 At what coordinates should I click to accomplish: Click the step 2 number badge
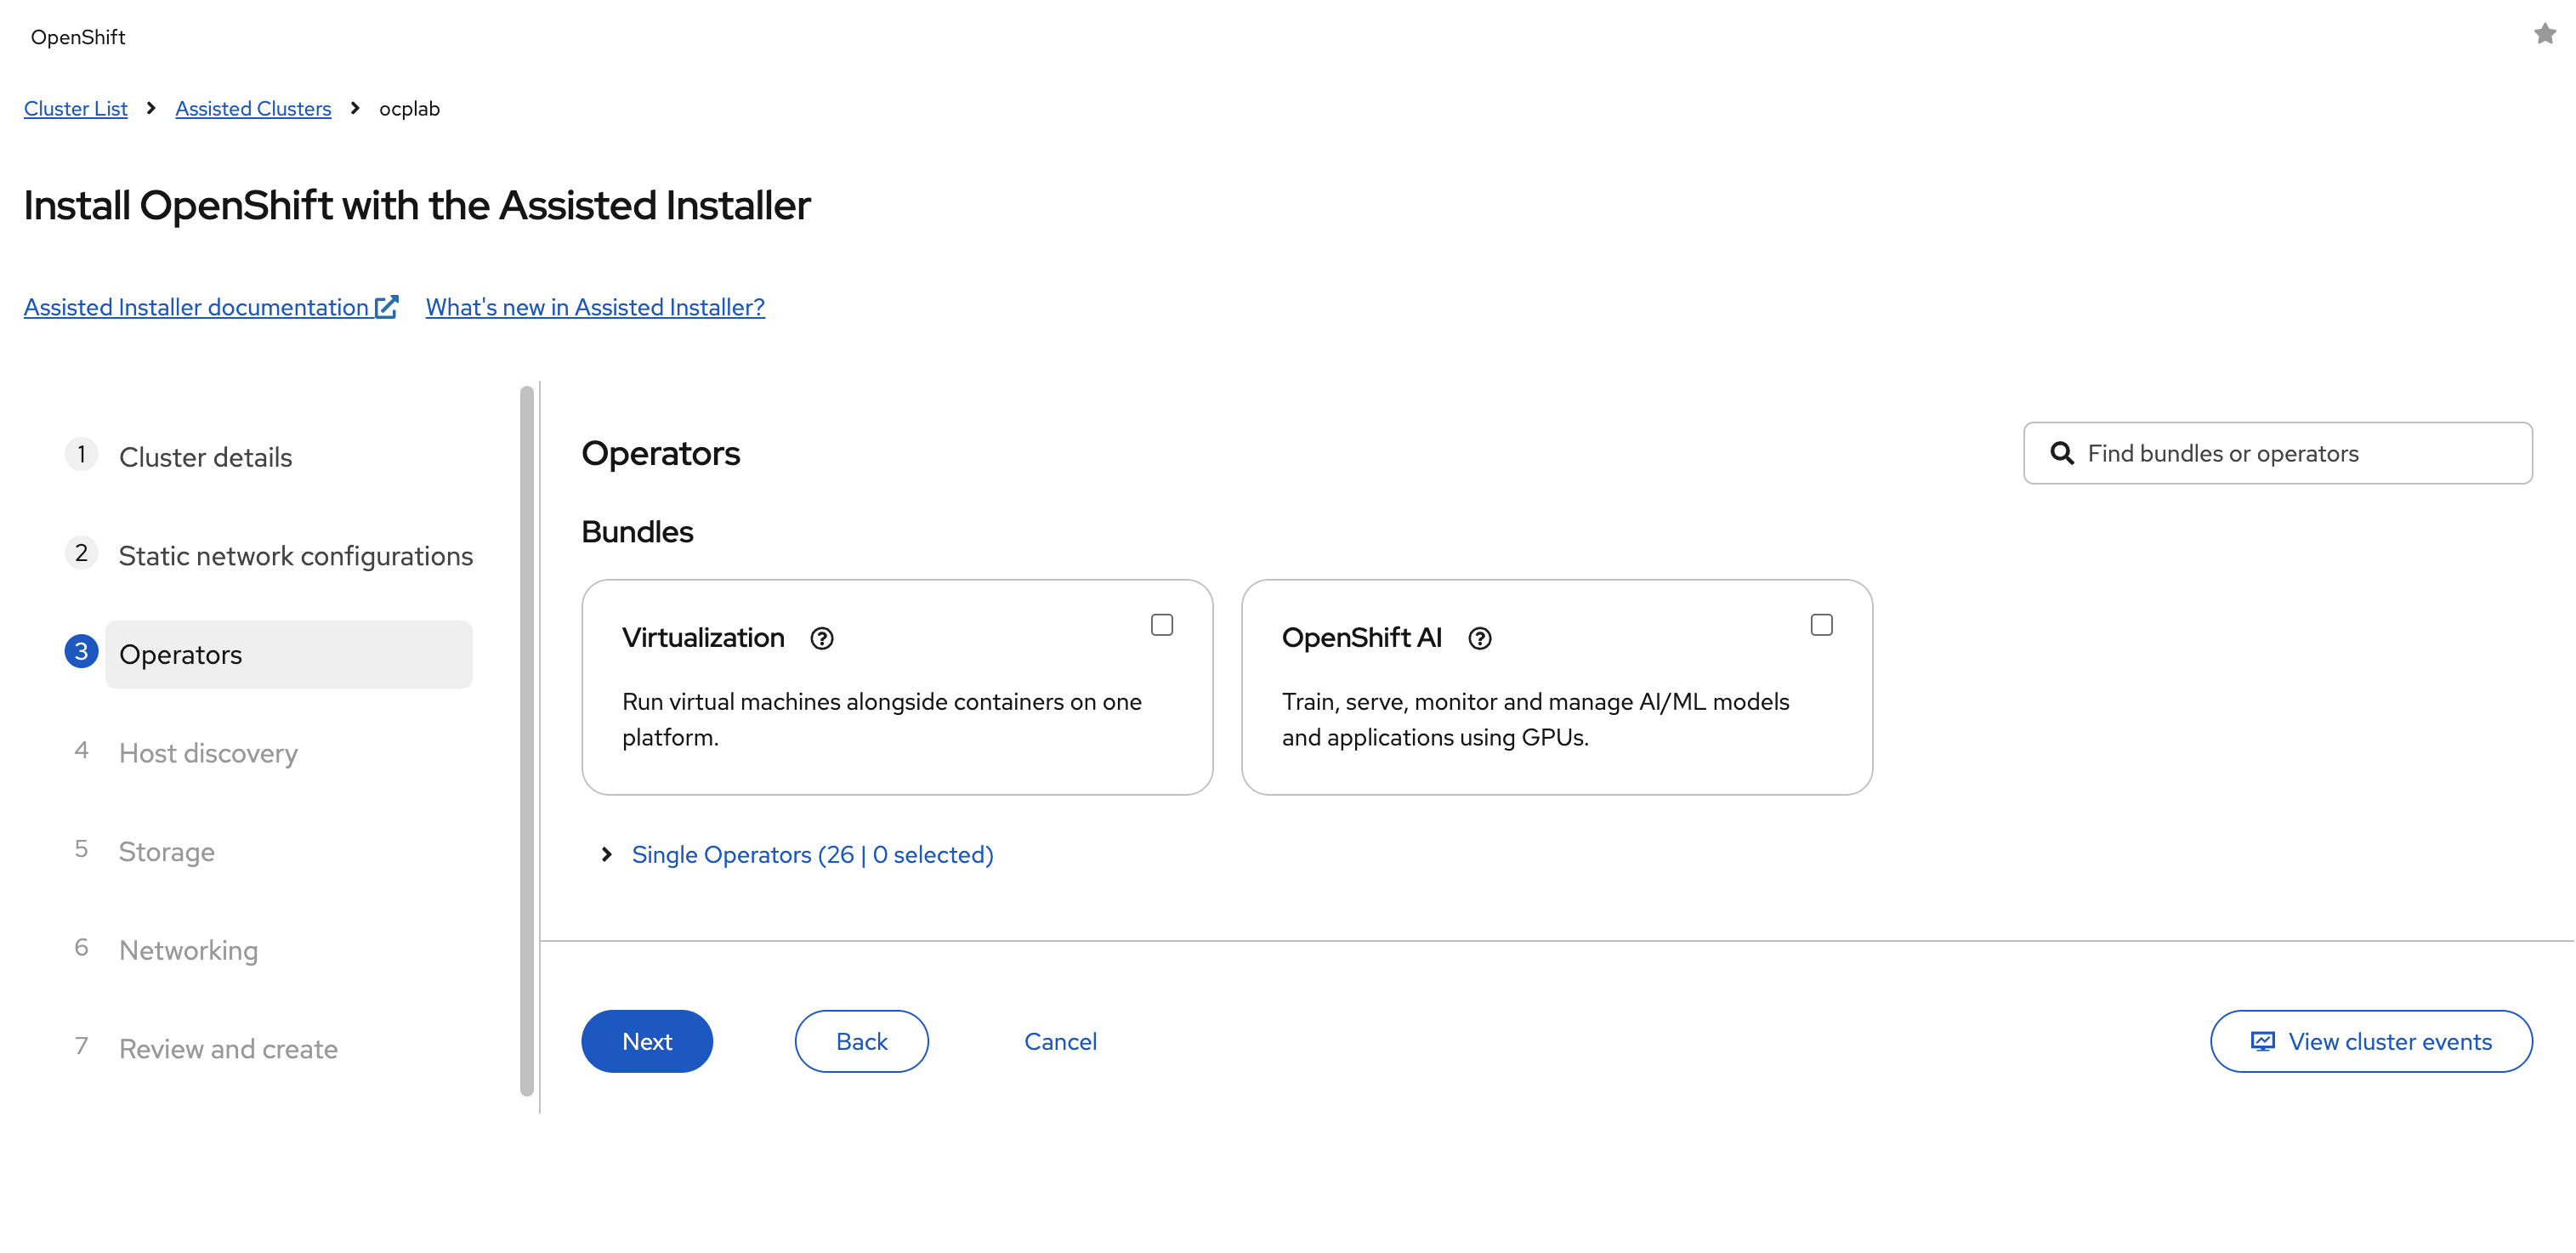(81, 553)
